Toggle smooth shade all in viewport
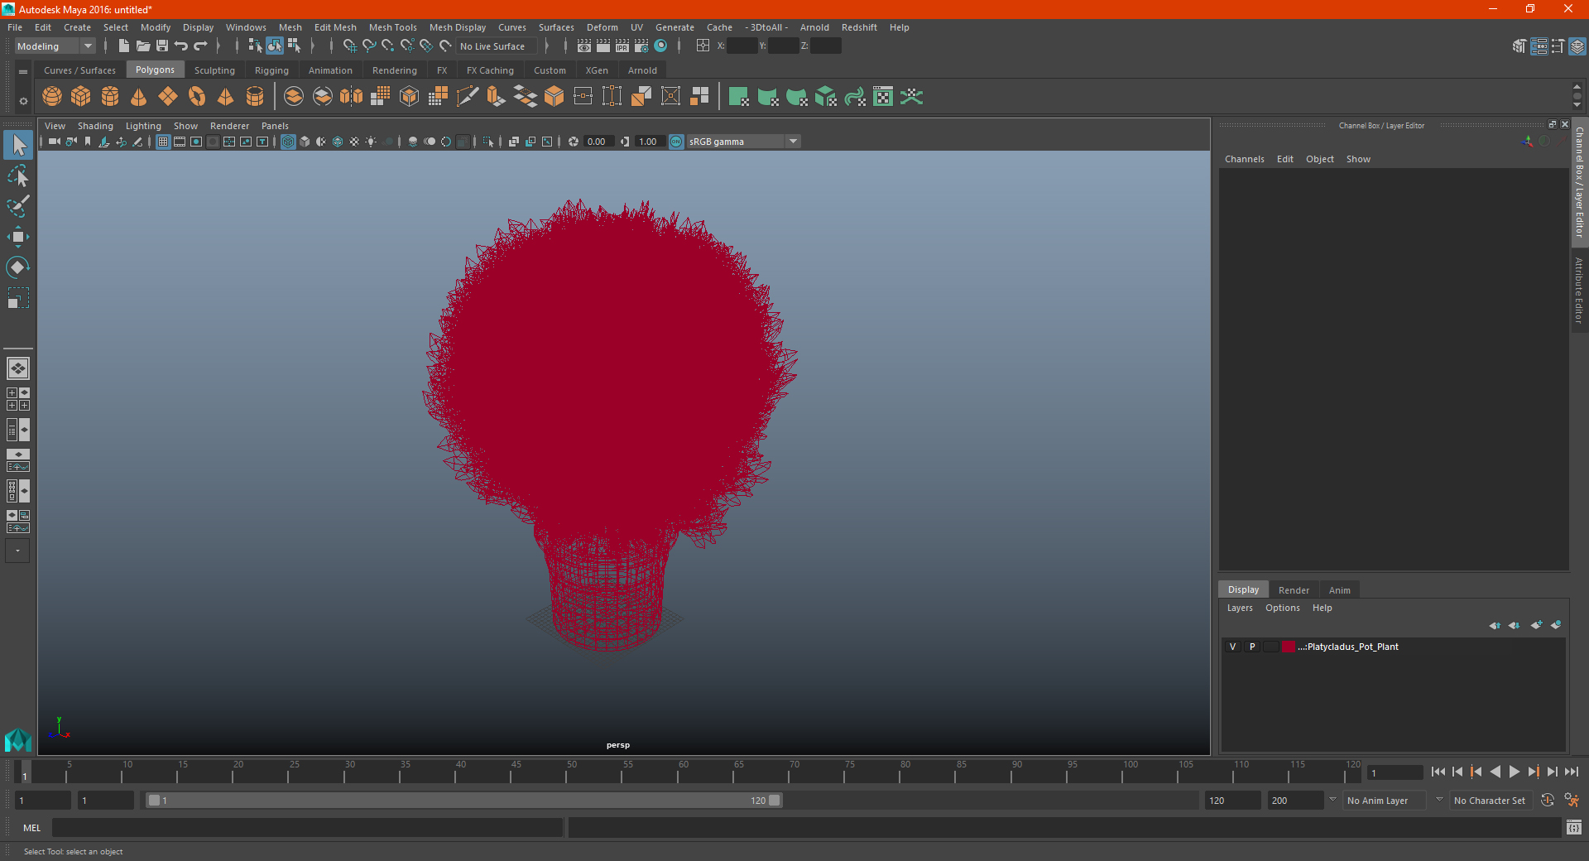The image size is (1589, 861). pos(305,142)
